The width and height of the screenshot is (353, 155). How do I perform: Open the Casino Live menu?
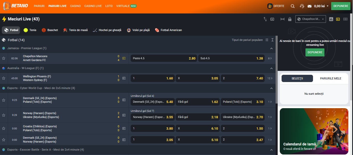point(93,6)
